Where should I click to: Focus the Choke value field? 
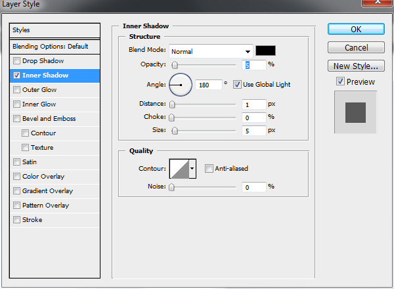point(253,118)
